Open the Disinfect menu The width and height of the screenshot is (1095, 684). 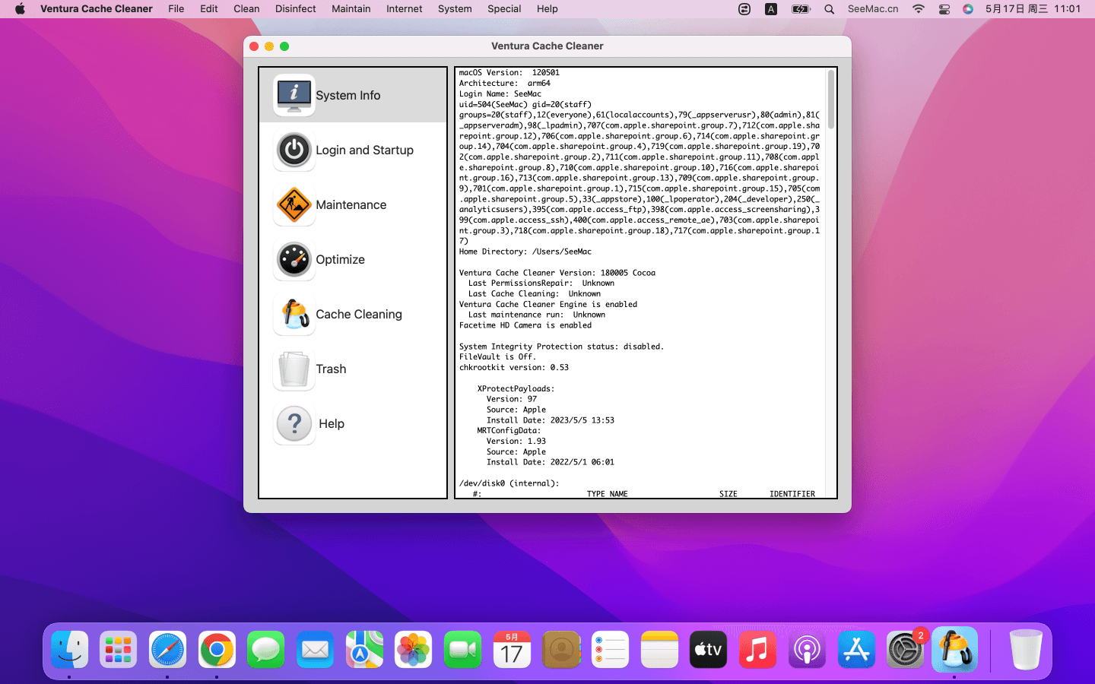(296, 9)
